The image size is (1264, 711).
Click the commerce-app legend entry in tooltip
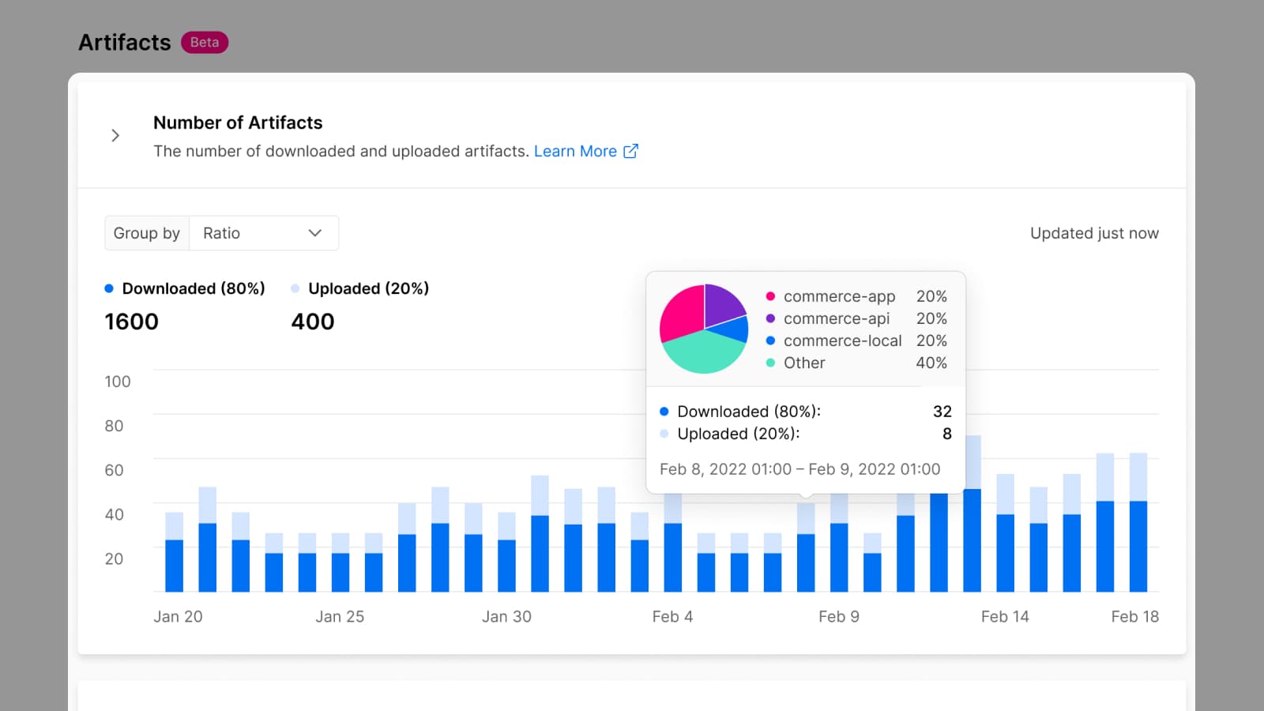[839, 296]
